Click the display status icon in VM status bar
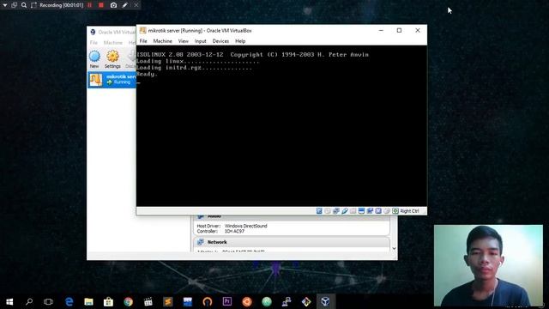 361,210
